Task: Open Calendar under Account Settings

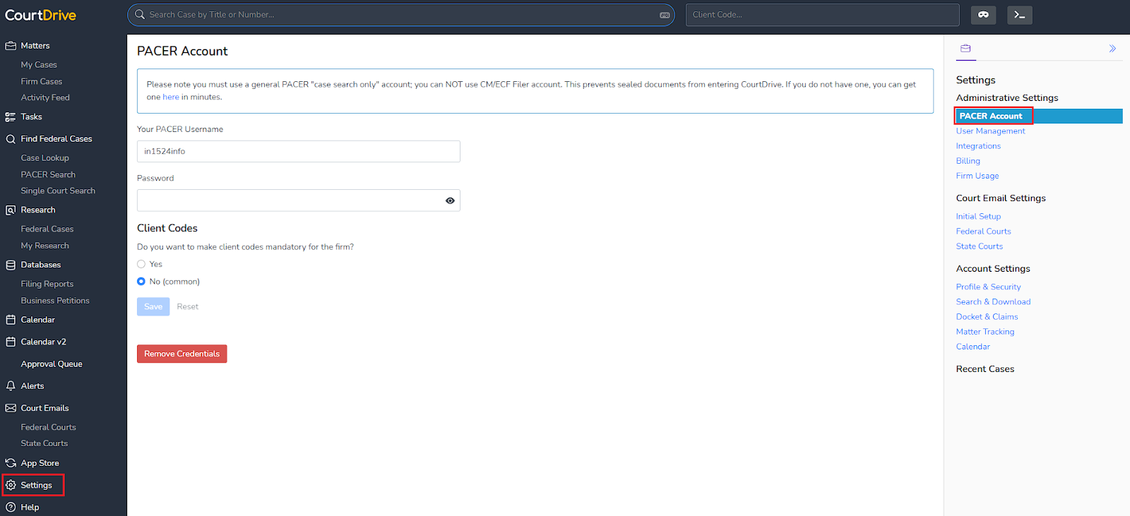Action: (x=973, y=347)
